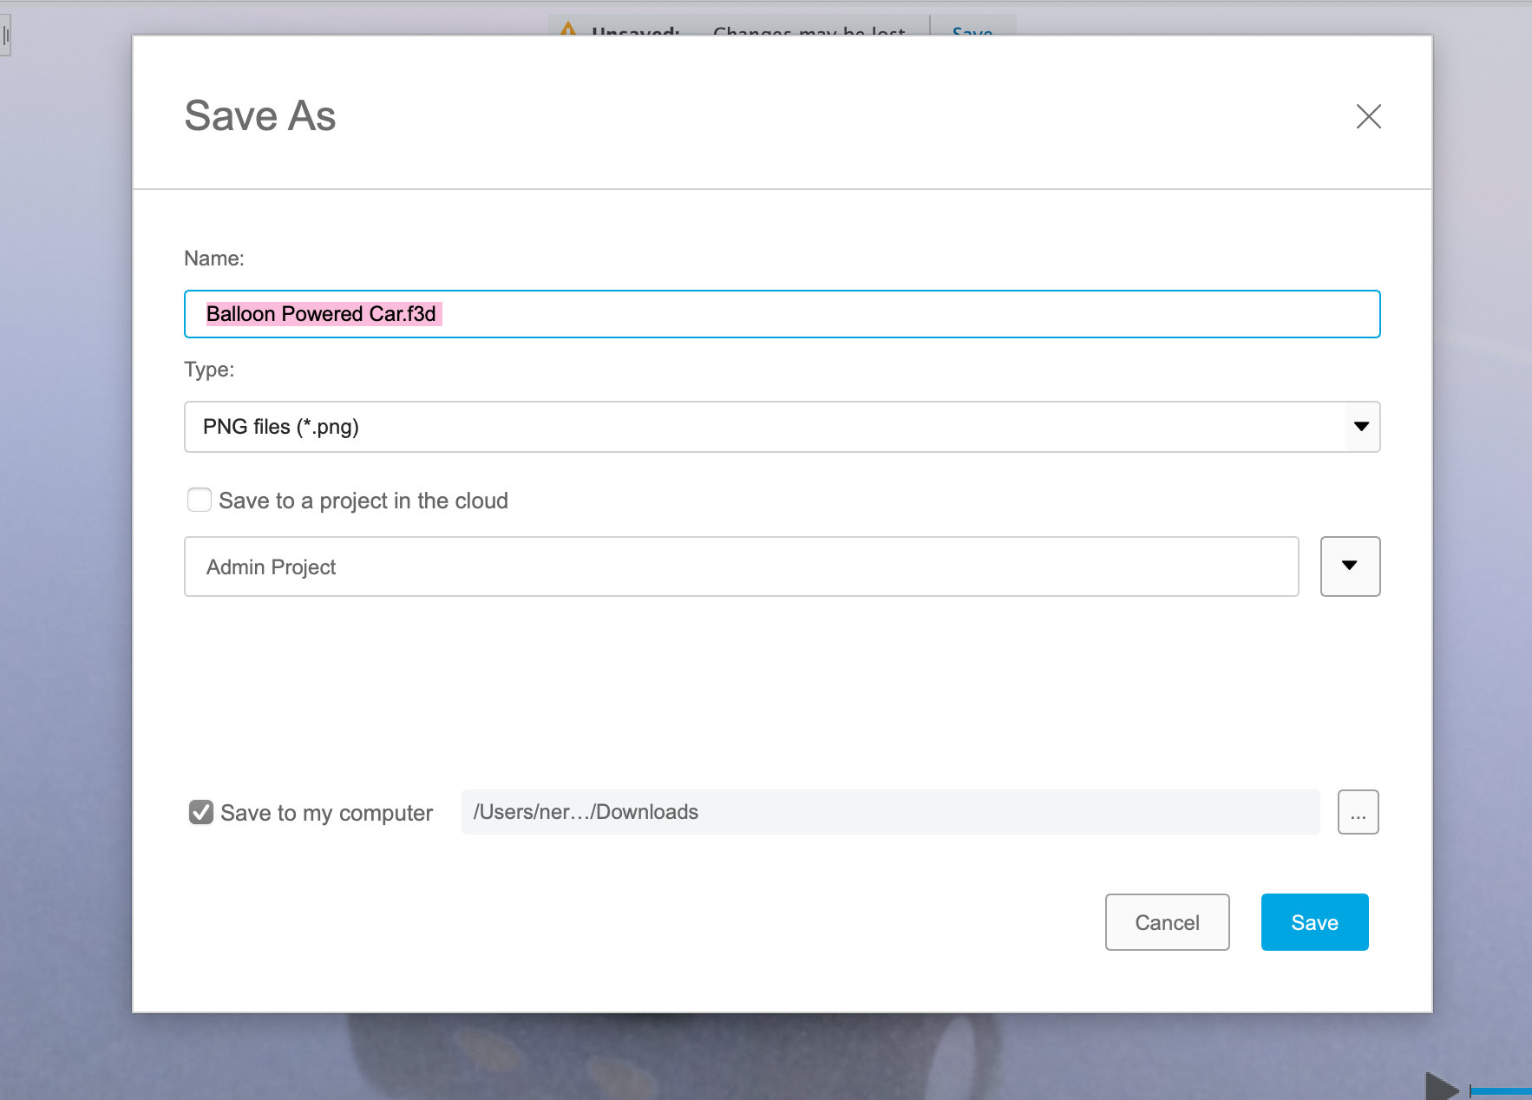Browse for folder with ellipsis button
The width and height of the screenshot is (1532, 1100).
[x=1358, y=812]
